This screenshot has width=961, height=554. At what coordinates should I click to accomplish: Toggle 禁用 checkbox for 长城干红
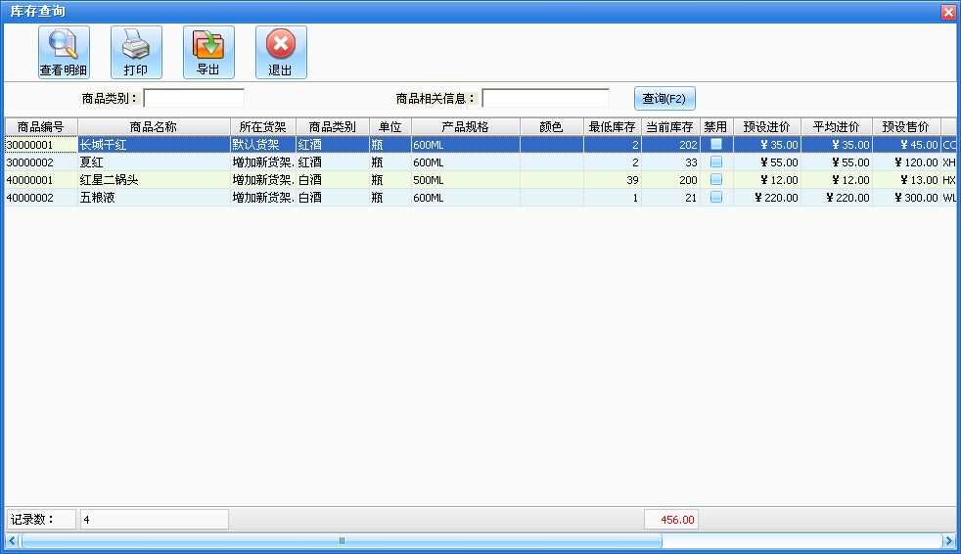(715, 145)
